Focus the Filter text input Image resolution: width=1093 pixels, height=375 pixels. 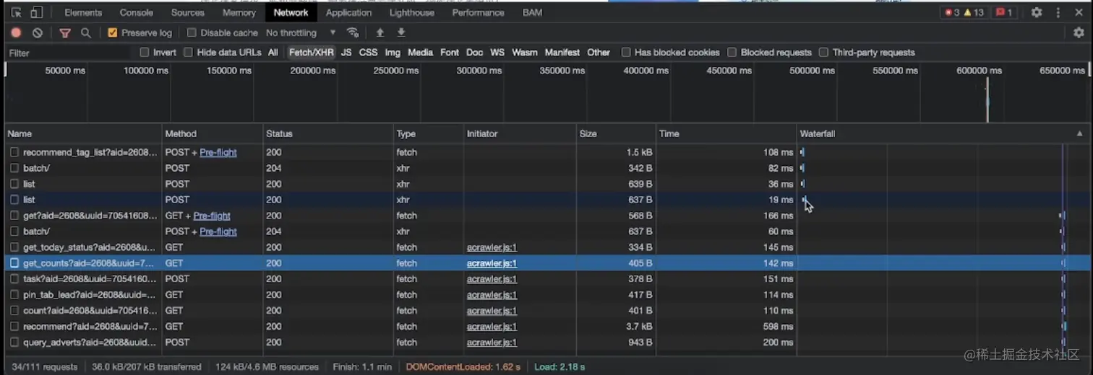coord(69,53)
